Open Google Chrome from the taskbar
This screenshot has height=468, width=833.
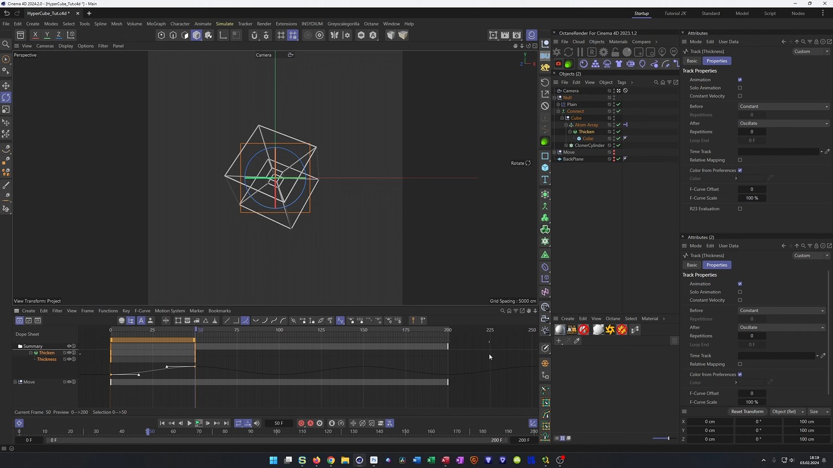click(331, 460)
